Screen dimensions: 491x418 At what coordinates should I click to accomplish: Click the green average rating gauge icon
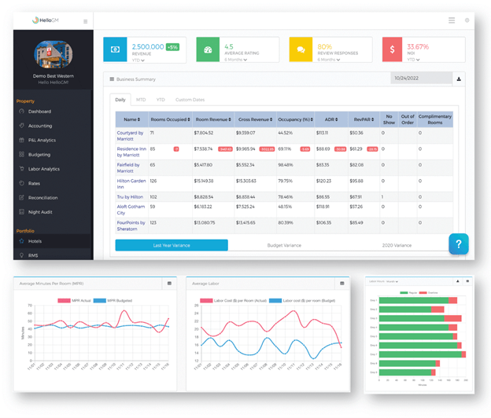208,49
